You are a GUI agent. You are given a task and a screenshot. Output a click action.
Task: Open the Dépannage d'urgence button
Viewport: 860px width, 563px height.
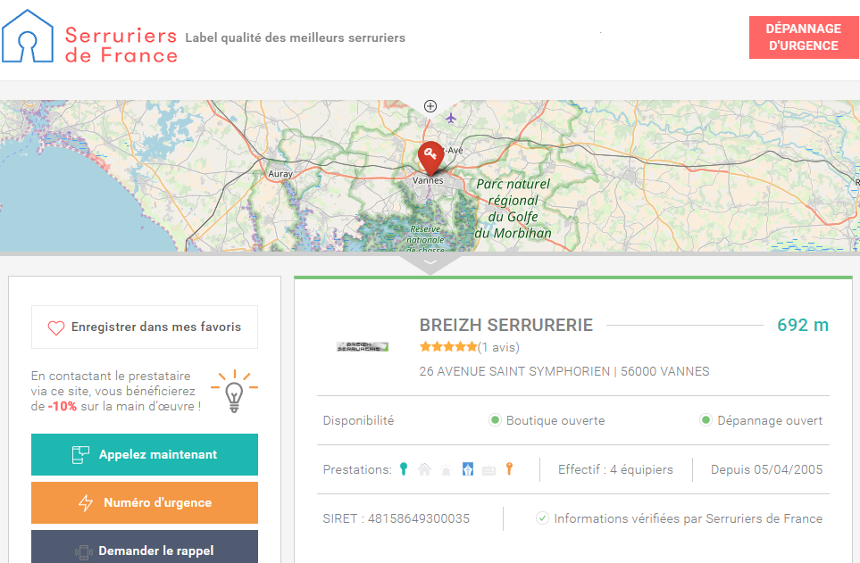tap(804, 37)
